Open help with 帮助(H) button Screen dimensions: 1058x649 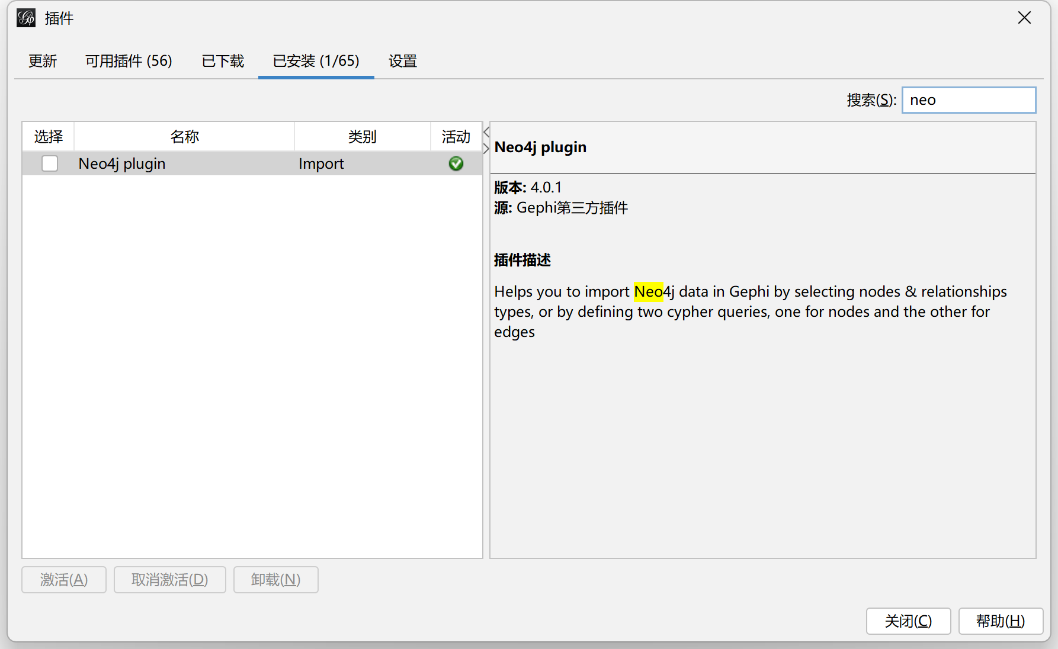(x=1001, y=621)
